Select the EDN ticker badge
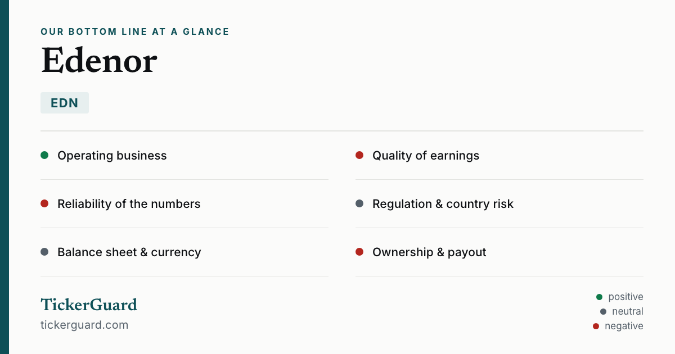The height and width of the screenshot is (354, 675). 65,103
